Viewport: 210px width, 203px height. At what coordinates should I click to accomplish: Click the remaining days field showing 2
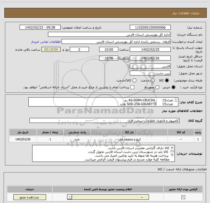(79, 49)
